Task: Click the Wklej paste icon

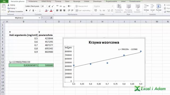Action: [4, 6]
